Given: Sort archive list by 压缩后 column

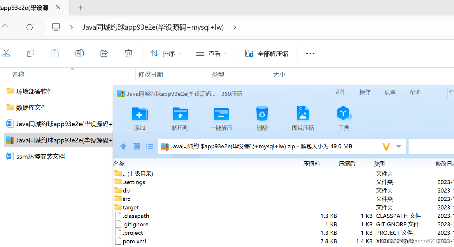Looking at the screenshot, I should pos(347,164).
